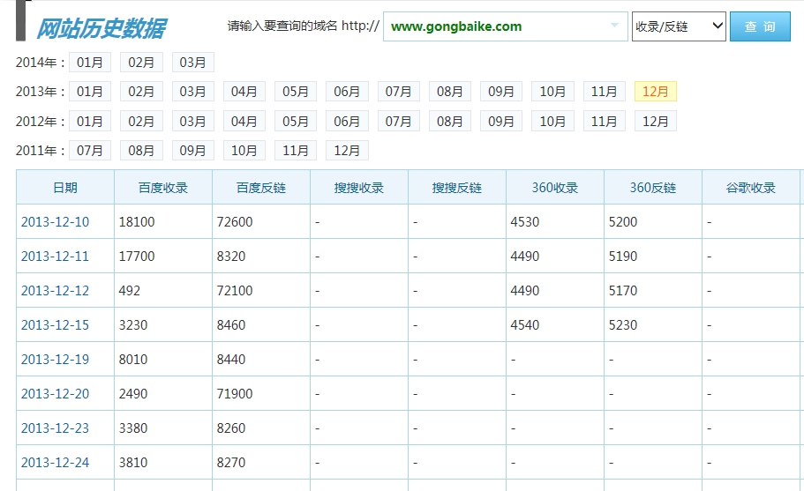Select 2012年 09月 tab
The width and height of the screenshot is (804, 491).
coord(501,122)
